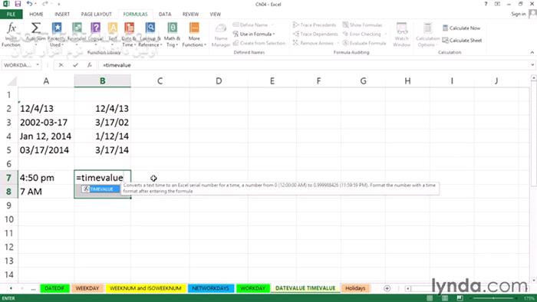
Task: Confirm formula with checkmark icon
Action: point(75,65)
